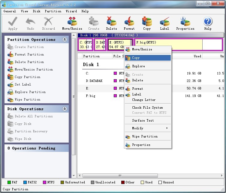Click Create Partition in the sidebar
The image size is (226, 193).
[x=26, y=47]
